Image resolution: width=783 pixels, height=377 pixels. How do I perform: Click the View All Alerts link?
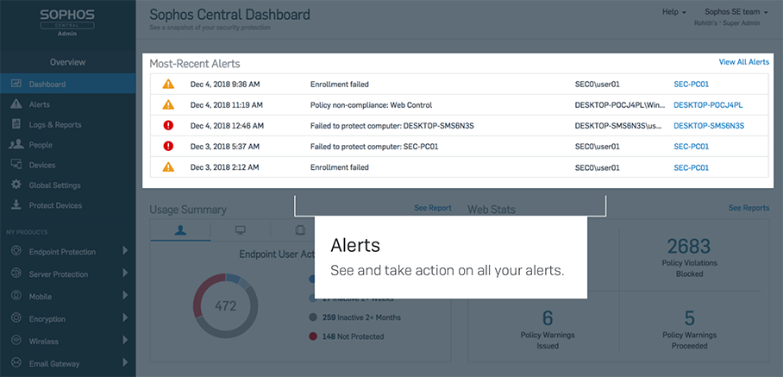pos(743,62)
